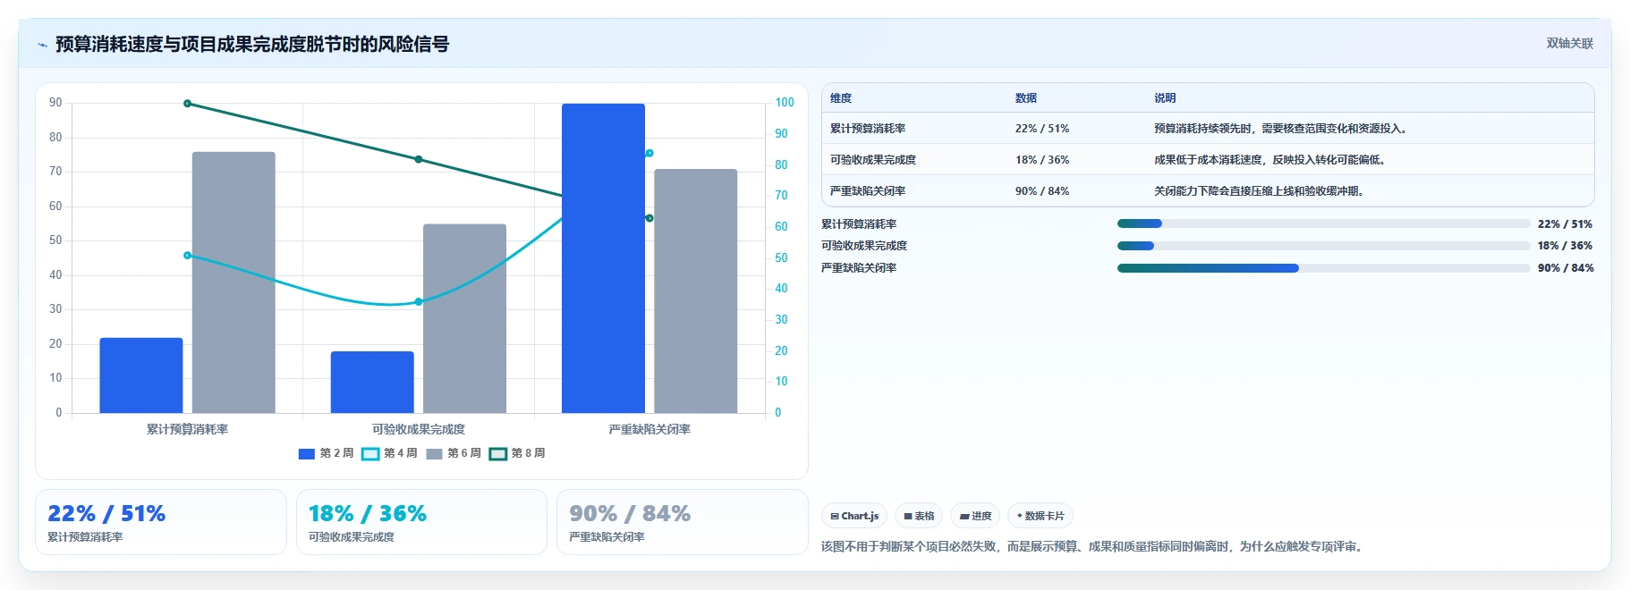Toggle the 第 4 周 legend series
This screenshot has height=590, width=1630.
(x=389, y=453)
